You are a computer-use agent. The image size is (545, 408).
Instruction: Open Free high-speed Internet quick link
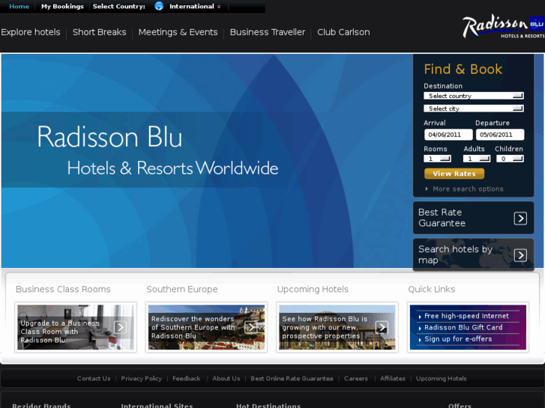[x=466, y=316]
